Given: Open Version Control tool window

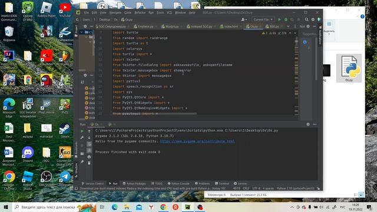Looking at the screenshot, I should pos(92,183).
